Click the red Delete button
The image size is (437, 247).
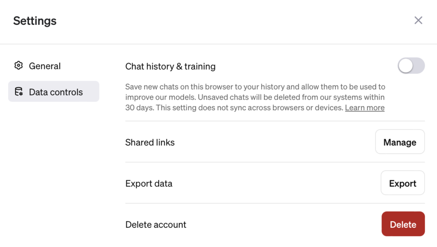tap(403, 224)
